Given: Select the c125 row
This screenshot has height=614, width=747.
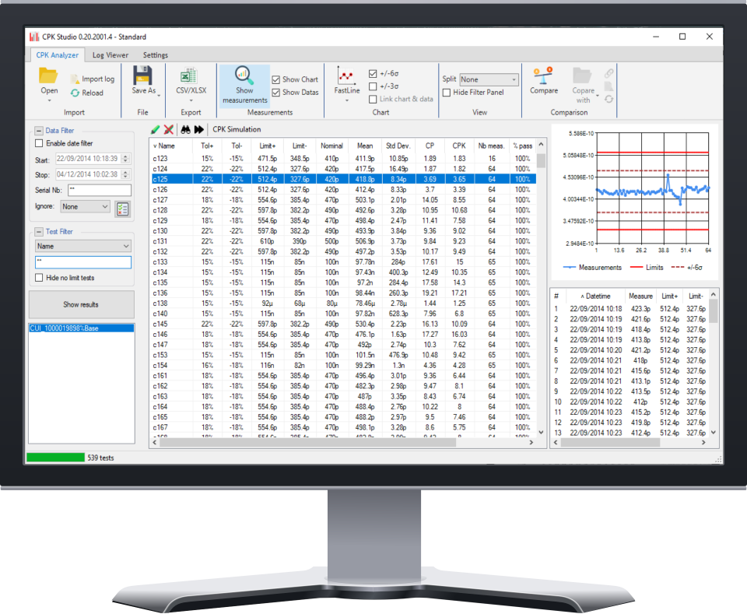Looking at the screenshot, I should pos(343,179).
